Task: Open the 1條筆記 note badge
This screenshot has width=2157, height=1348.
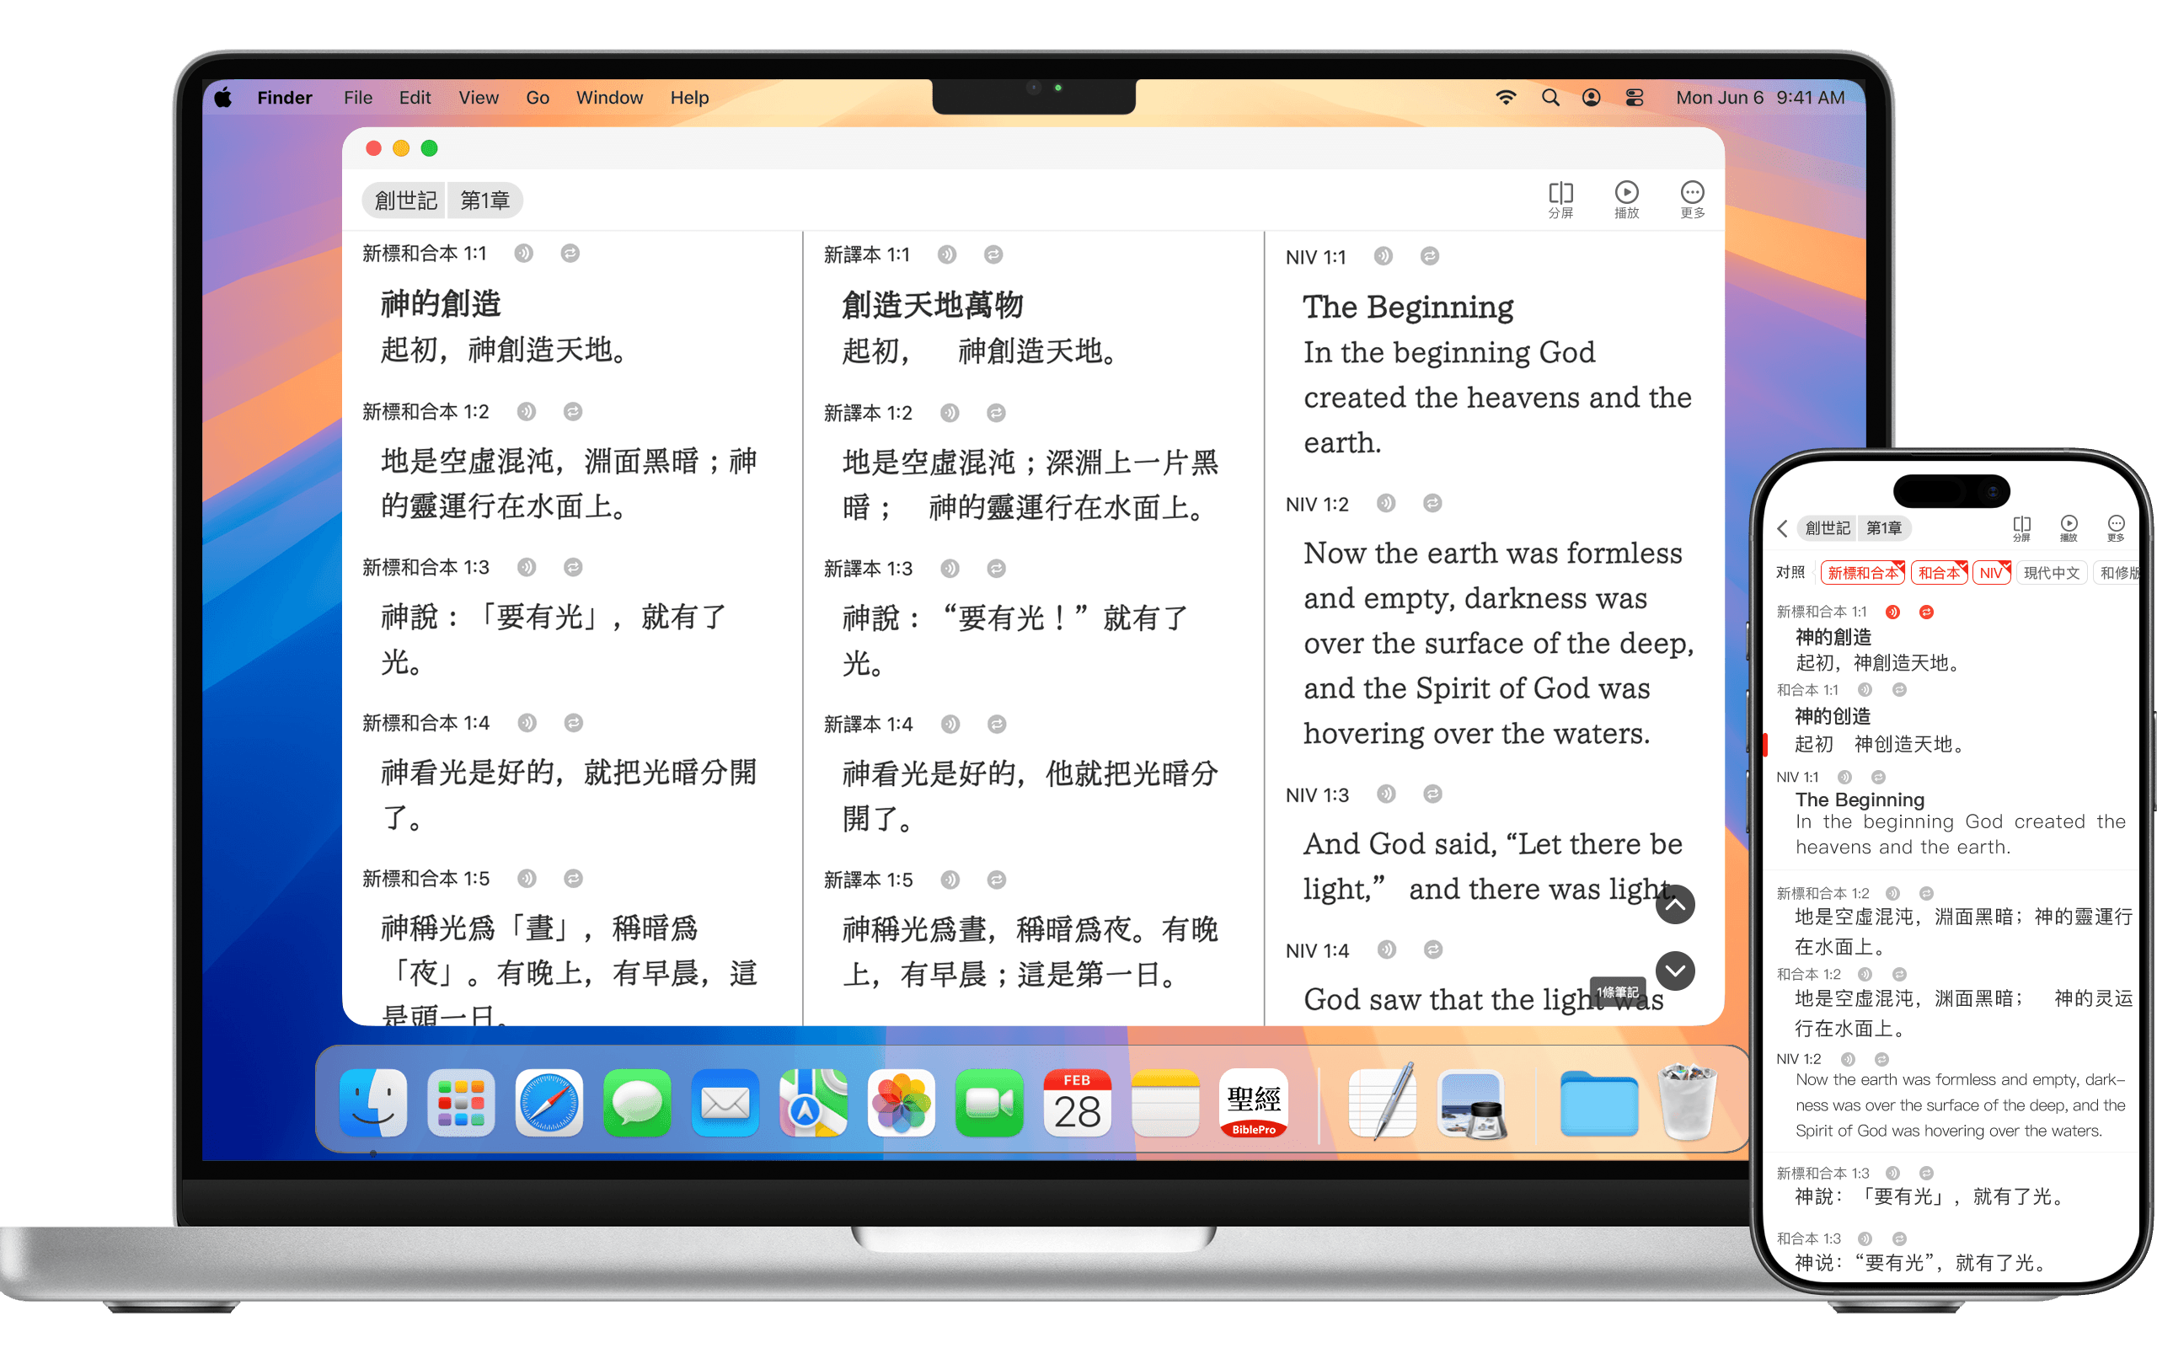Action: (1617, 992)
